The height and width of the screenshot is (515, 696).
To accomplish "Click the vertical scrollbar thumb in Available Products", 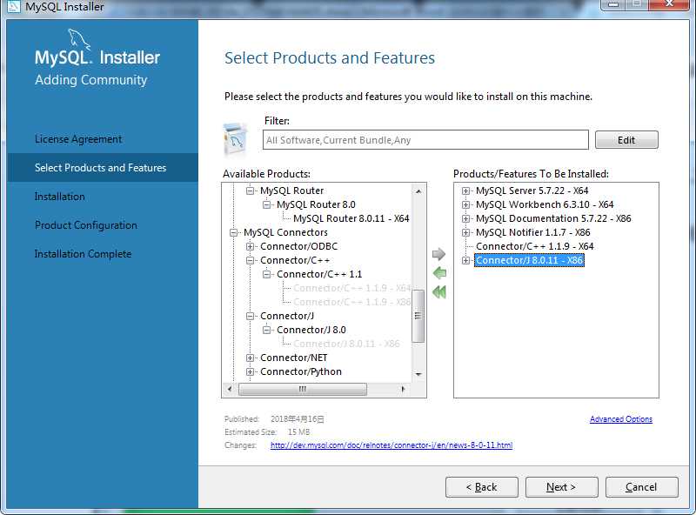I will pos(418,316).
